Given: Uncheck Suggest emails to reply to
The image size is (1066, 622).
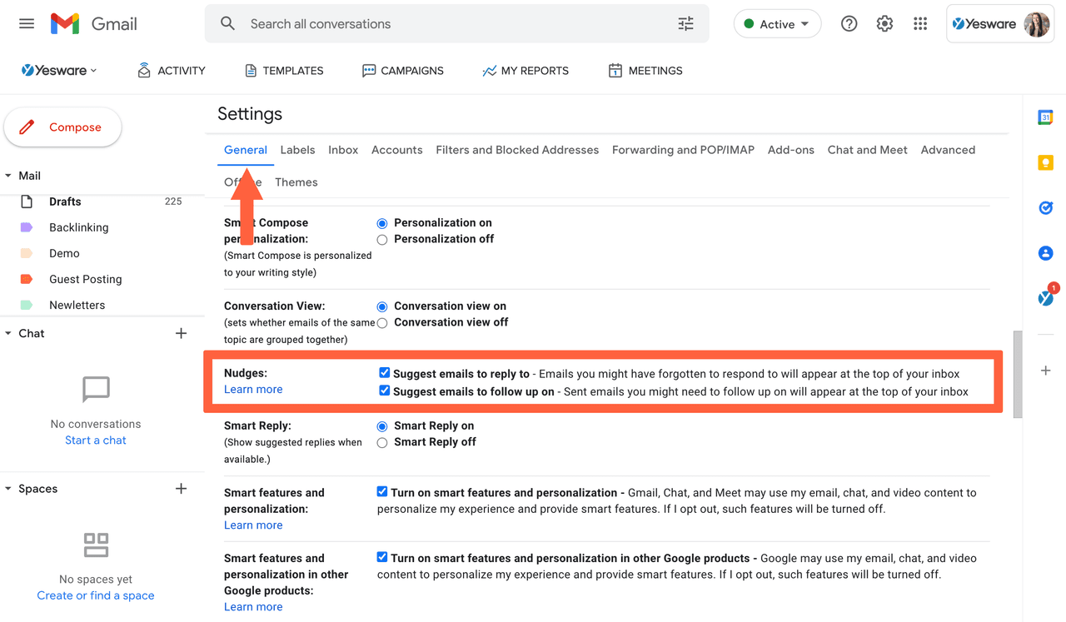Looking at the screenshot, I should click(x=384, y=373).
